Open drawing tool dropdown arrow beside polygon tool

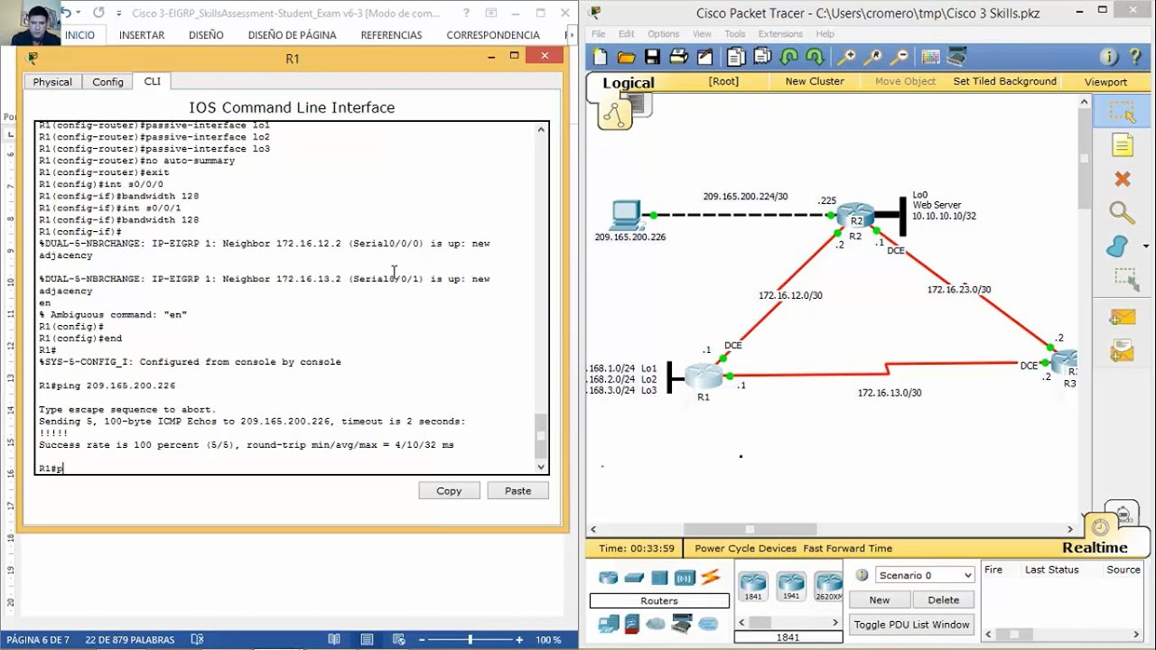click(x=1146, y=246)
